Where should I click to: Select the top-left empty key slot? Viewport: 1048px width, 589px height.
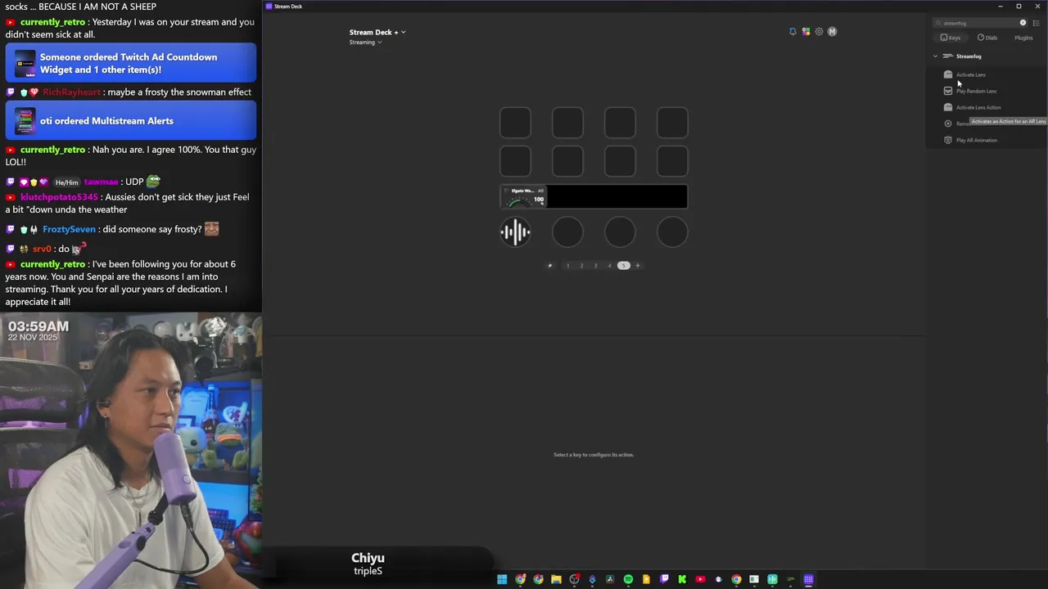coord(515,123)
